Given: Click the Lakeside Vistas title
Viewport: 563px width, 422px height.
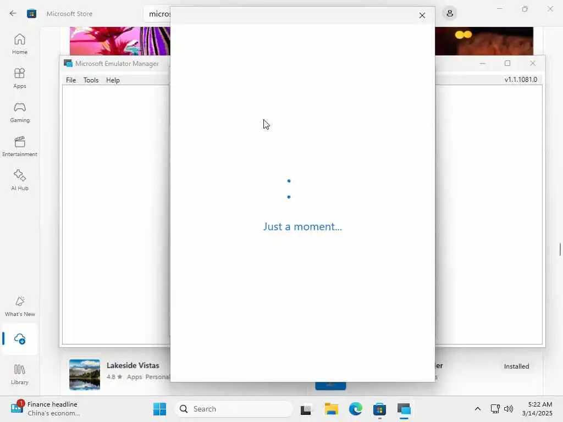Looking at the screenshot, I should (x=133, y=365).
